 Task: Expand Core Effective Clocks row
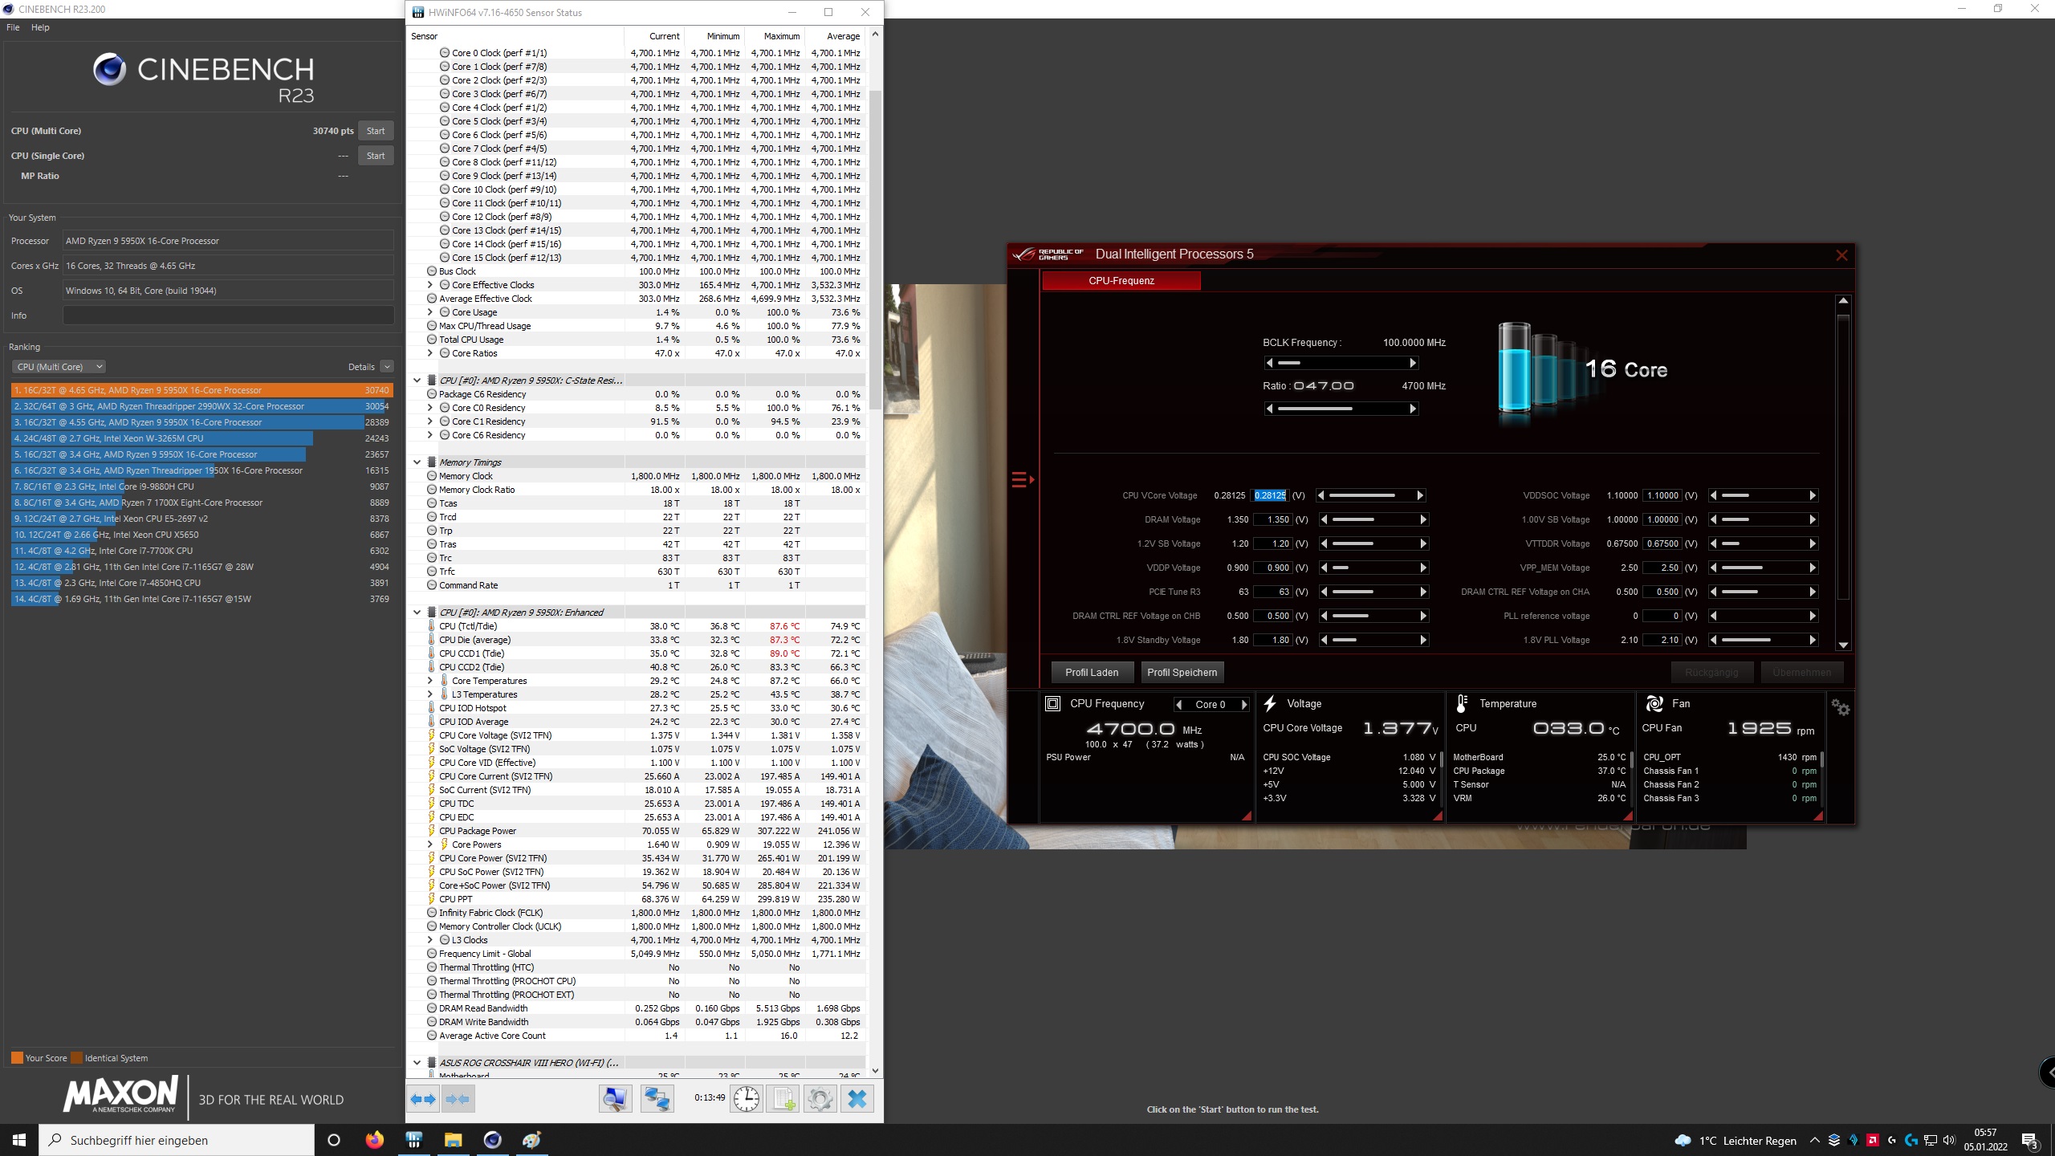430,285
